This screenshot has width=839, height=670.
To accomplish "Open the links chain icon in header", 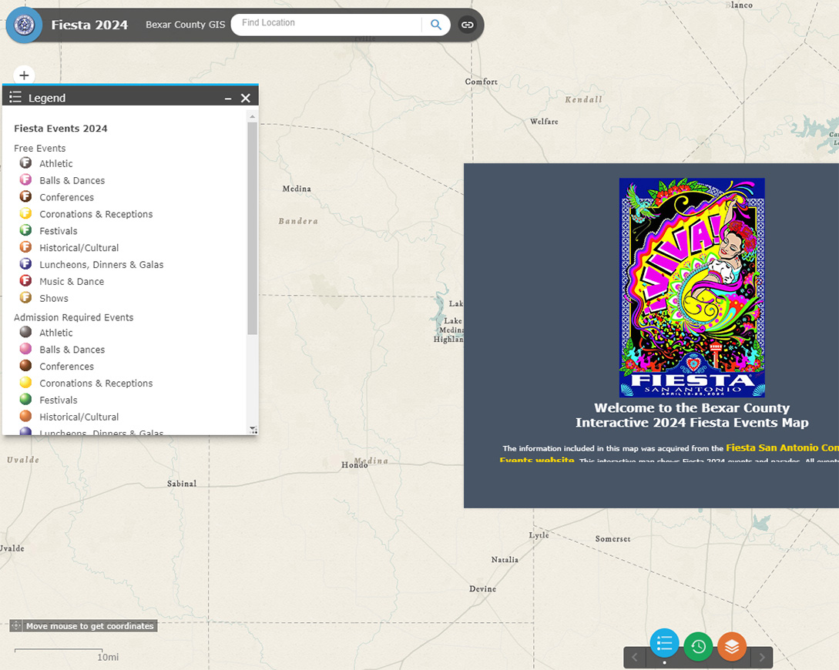I will click(x=467, y=25).
